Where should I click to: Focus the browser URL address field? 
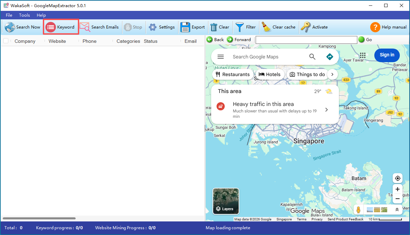click(306, 40)
